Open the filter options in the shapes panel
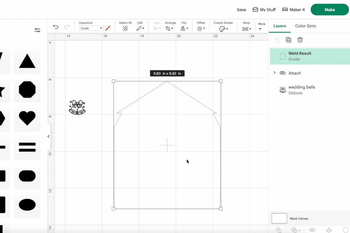The height and width of the screenshot is (233, 350). coord(37,30)
